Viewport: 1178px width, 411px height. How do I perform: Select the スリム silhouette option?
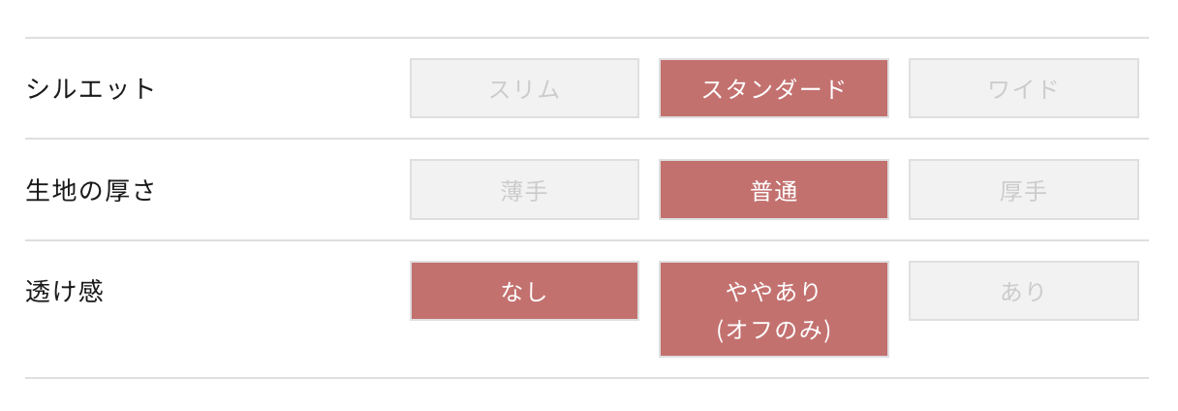pyautogui.click(x=524, y=88)
